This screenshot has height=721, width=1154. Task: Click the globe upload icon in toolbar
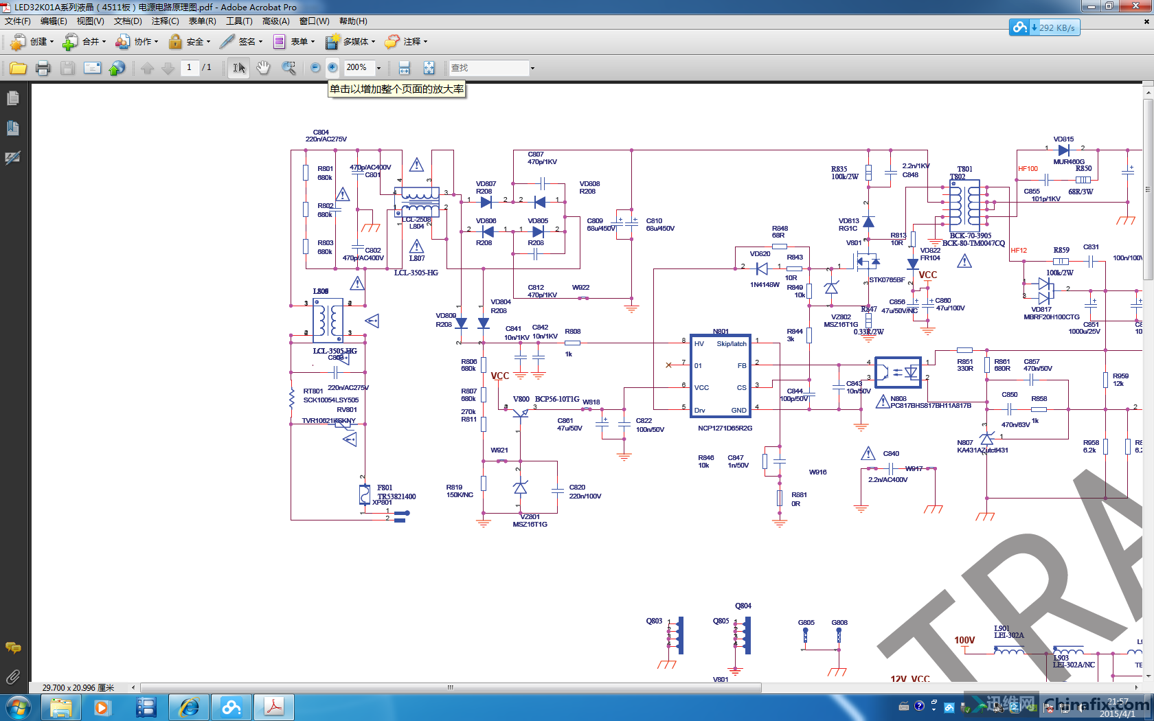pyautogui.click(x=117, y=68)
